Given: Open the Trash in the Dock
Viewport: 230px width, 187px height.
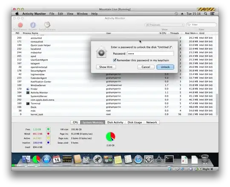Looking at the screenshot, I should click(x=205, y=159).
